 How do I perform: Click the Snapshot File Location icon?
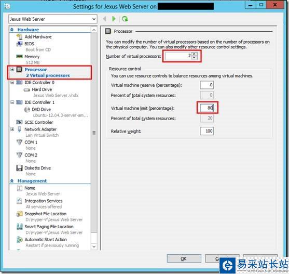pos(19,214)
